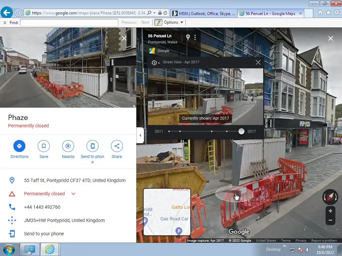Click the phone number +44 1443 492760
Image resolution: width=342 pixels, height=256 pixels.
click(x=42, y=207)
